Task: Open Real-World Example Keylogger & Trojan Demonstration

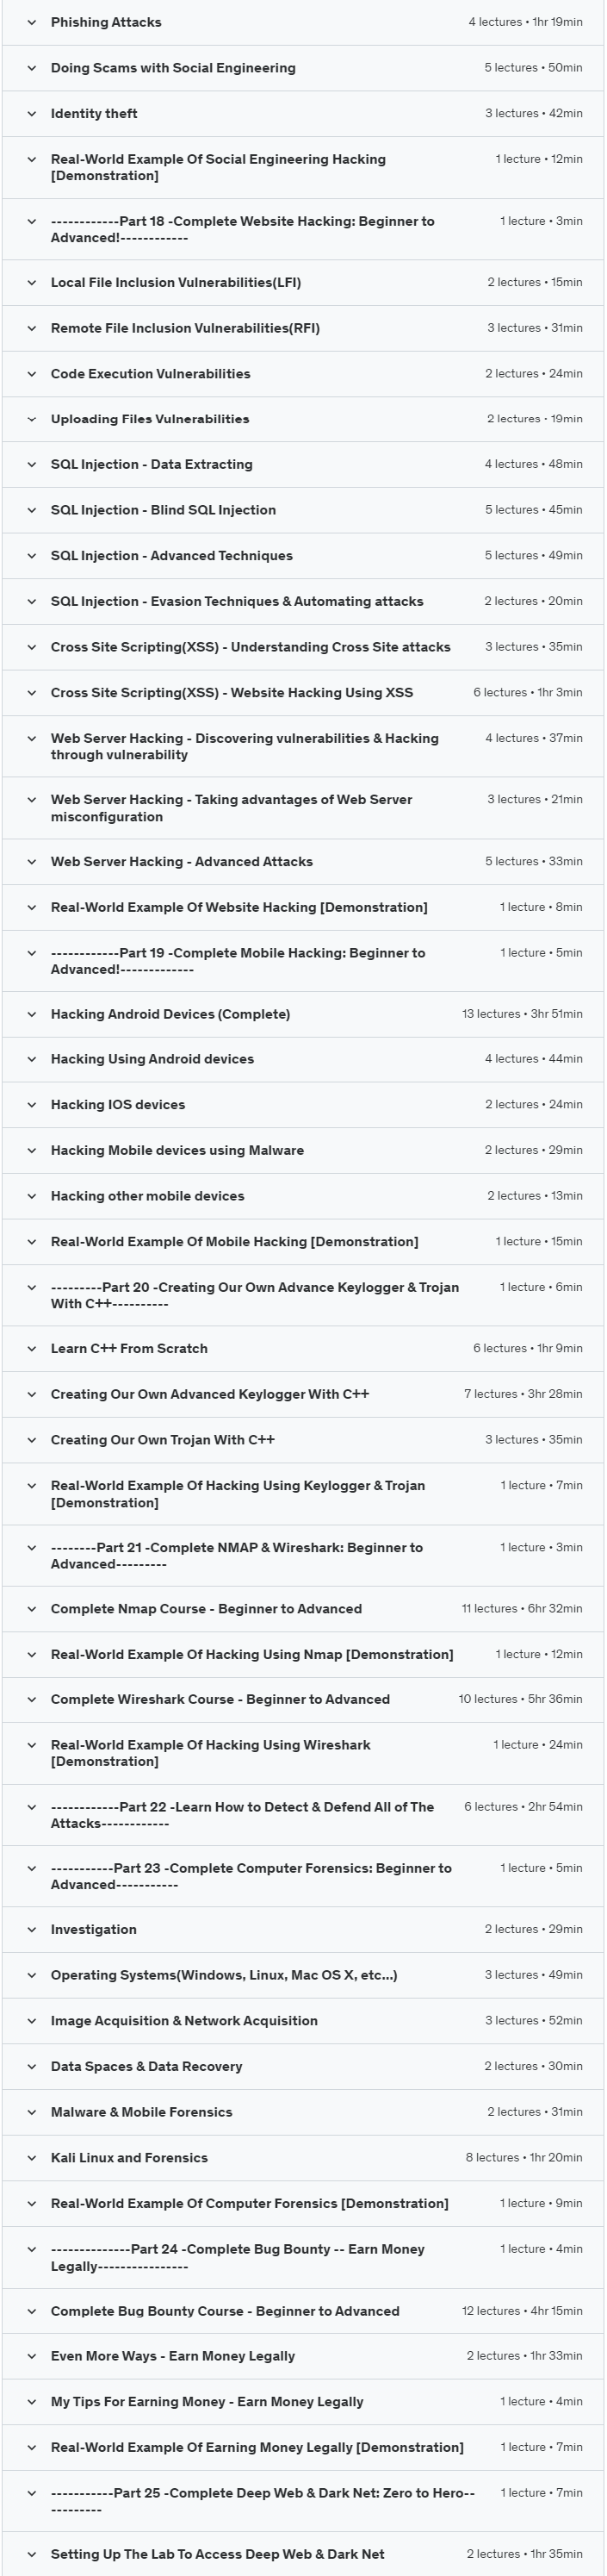Action: (x=238, y=1494)
